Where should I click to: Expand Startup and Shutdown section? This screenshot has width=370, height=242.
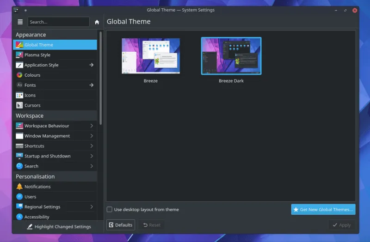coord(92,156)
